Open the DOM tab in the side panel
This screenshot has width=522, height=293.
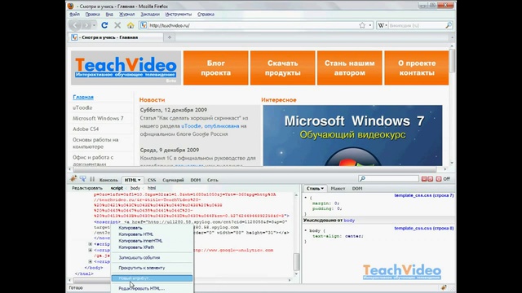[x=357, y=188]
